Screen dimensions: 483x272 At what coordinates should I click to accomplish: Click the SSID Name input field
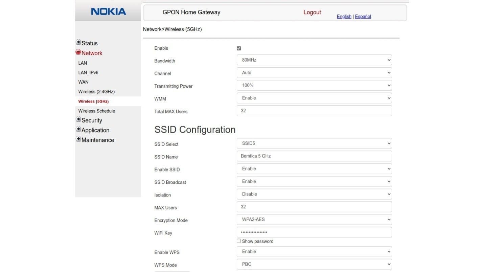pos(314,156)
